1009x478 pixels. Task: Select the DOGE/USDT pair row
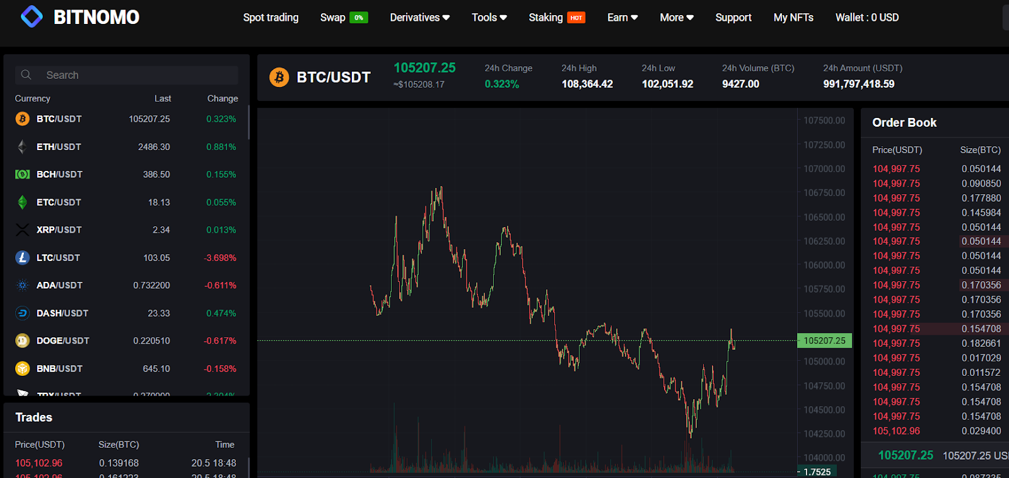click(126, 341)
